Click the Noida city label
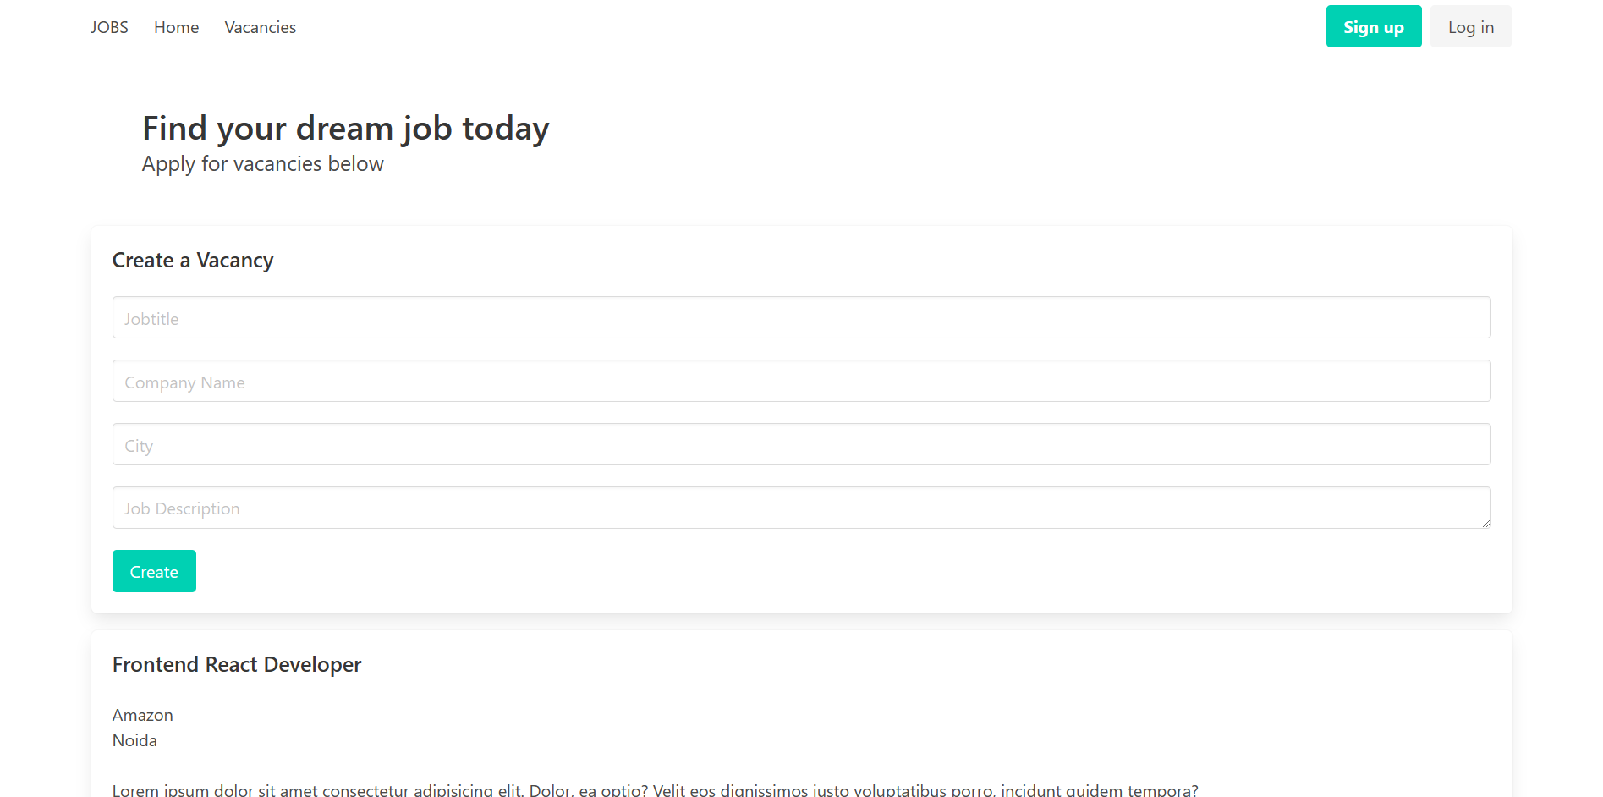 [x=134, y=740]
